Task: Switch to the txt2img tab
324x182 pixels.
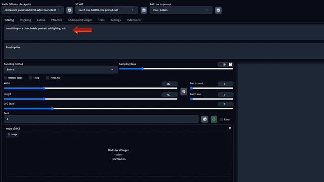Action: [x=9, y=20]
